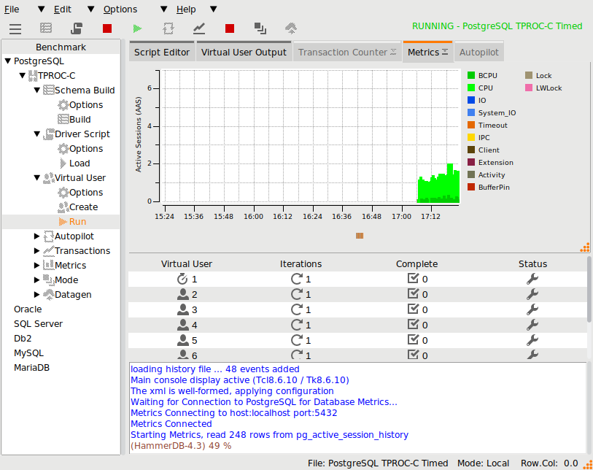Viewport: 593px width, 470px height.
Task: Select the Oracle database entry
Action: coord(28,309)
